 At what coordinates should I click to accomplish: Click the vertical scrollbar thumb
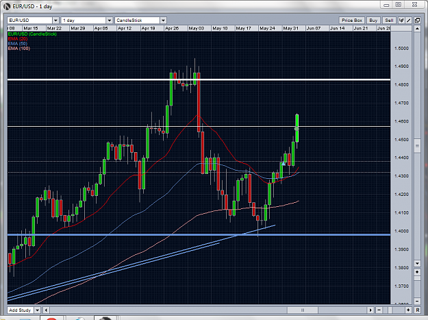(417, 146)
